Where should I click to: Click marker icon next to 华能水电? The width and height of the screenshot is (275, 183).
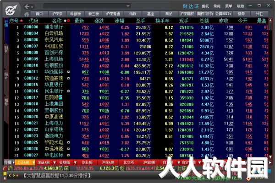coord(68,142)
